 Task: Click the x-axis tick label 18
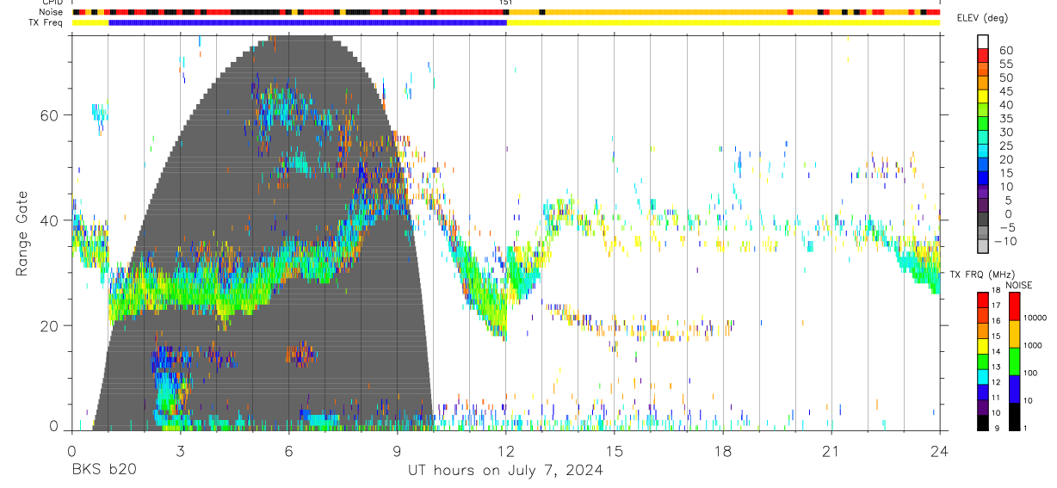pyautogui.click(x=723, y=451)
